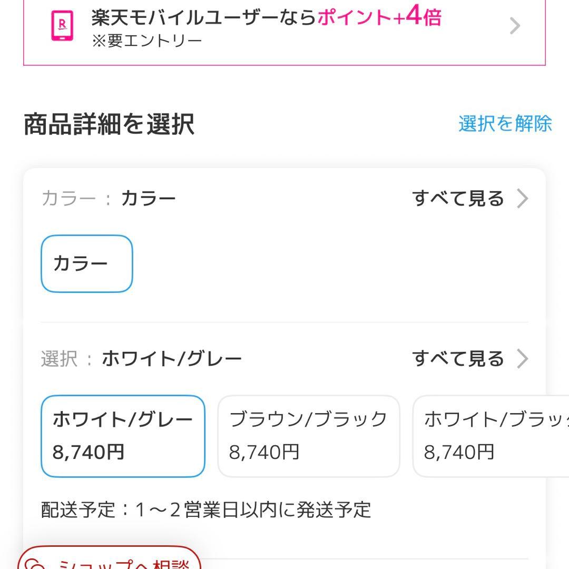Open the ショップへ相談 speech bubble icon
569x569 pixels.
click(36, 563)
